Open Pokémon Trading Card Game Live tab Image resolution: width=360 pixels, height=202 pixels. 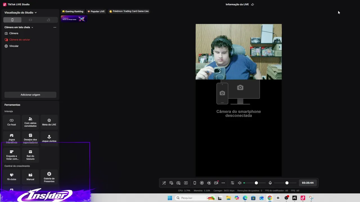click(x=129, y=12)
